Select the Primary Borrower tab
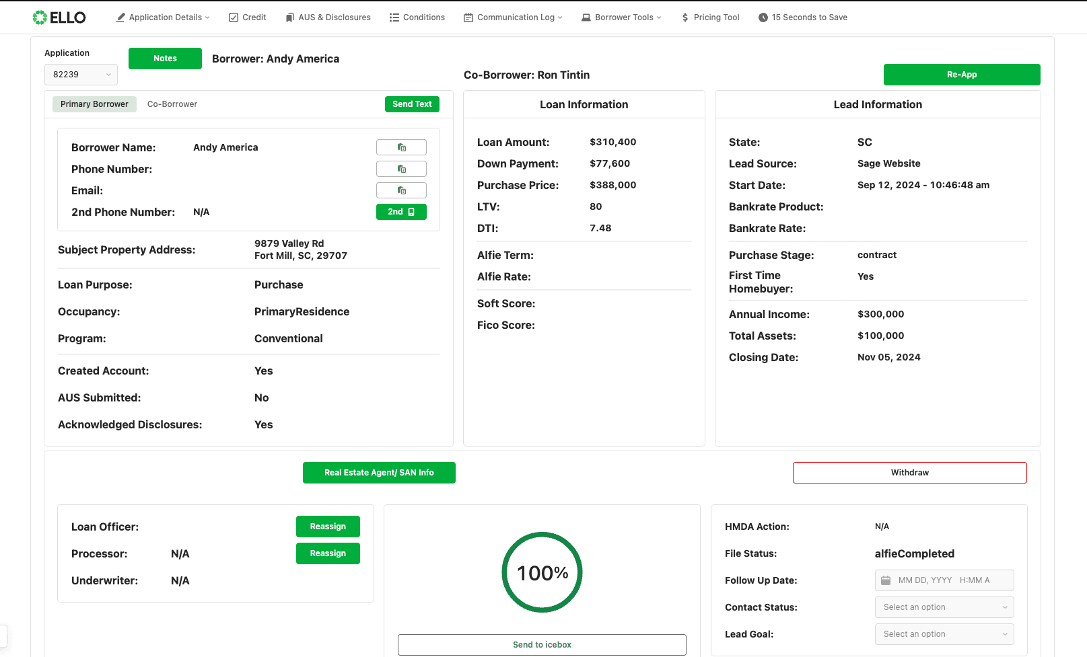The height and width of the screenshot is (657, 1087). [x=94, y=104]
